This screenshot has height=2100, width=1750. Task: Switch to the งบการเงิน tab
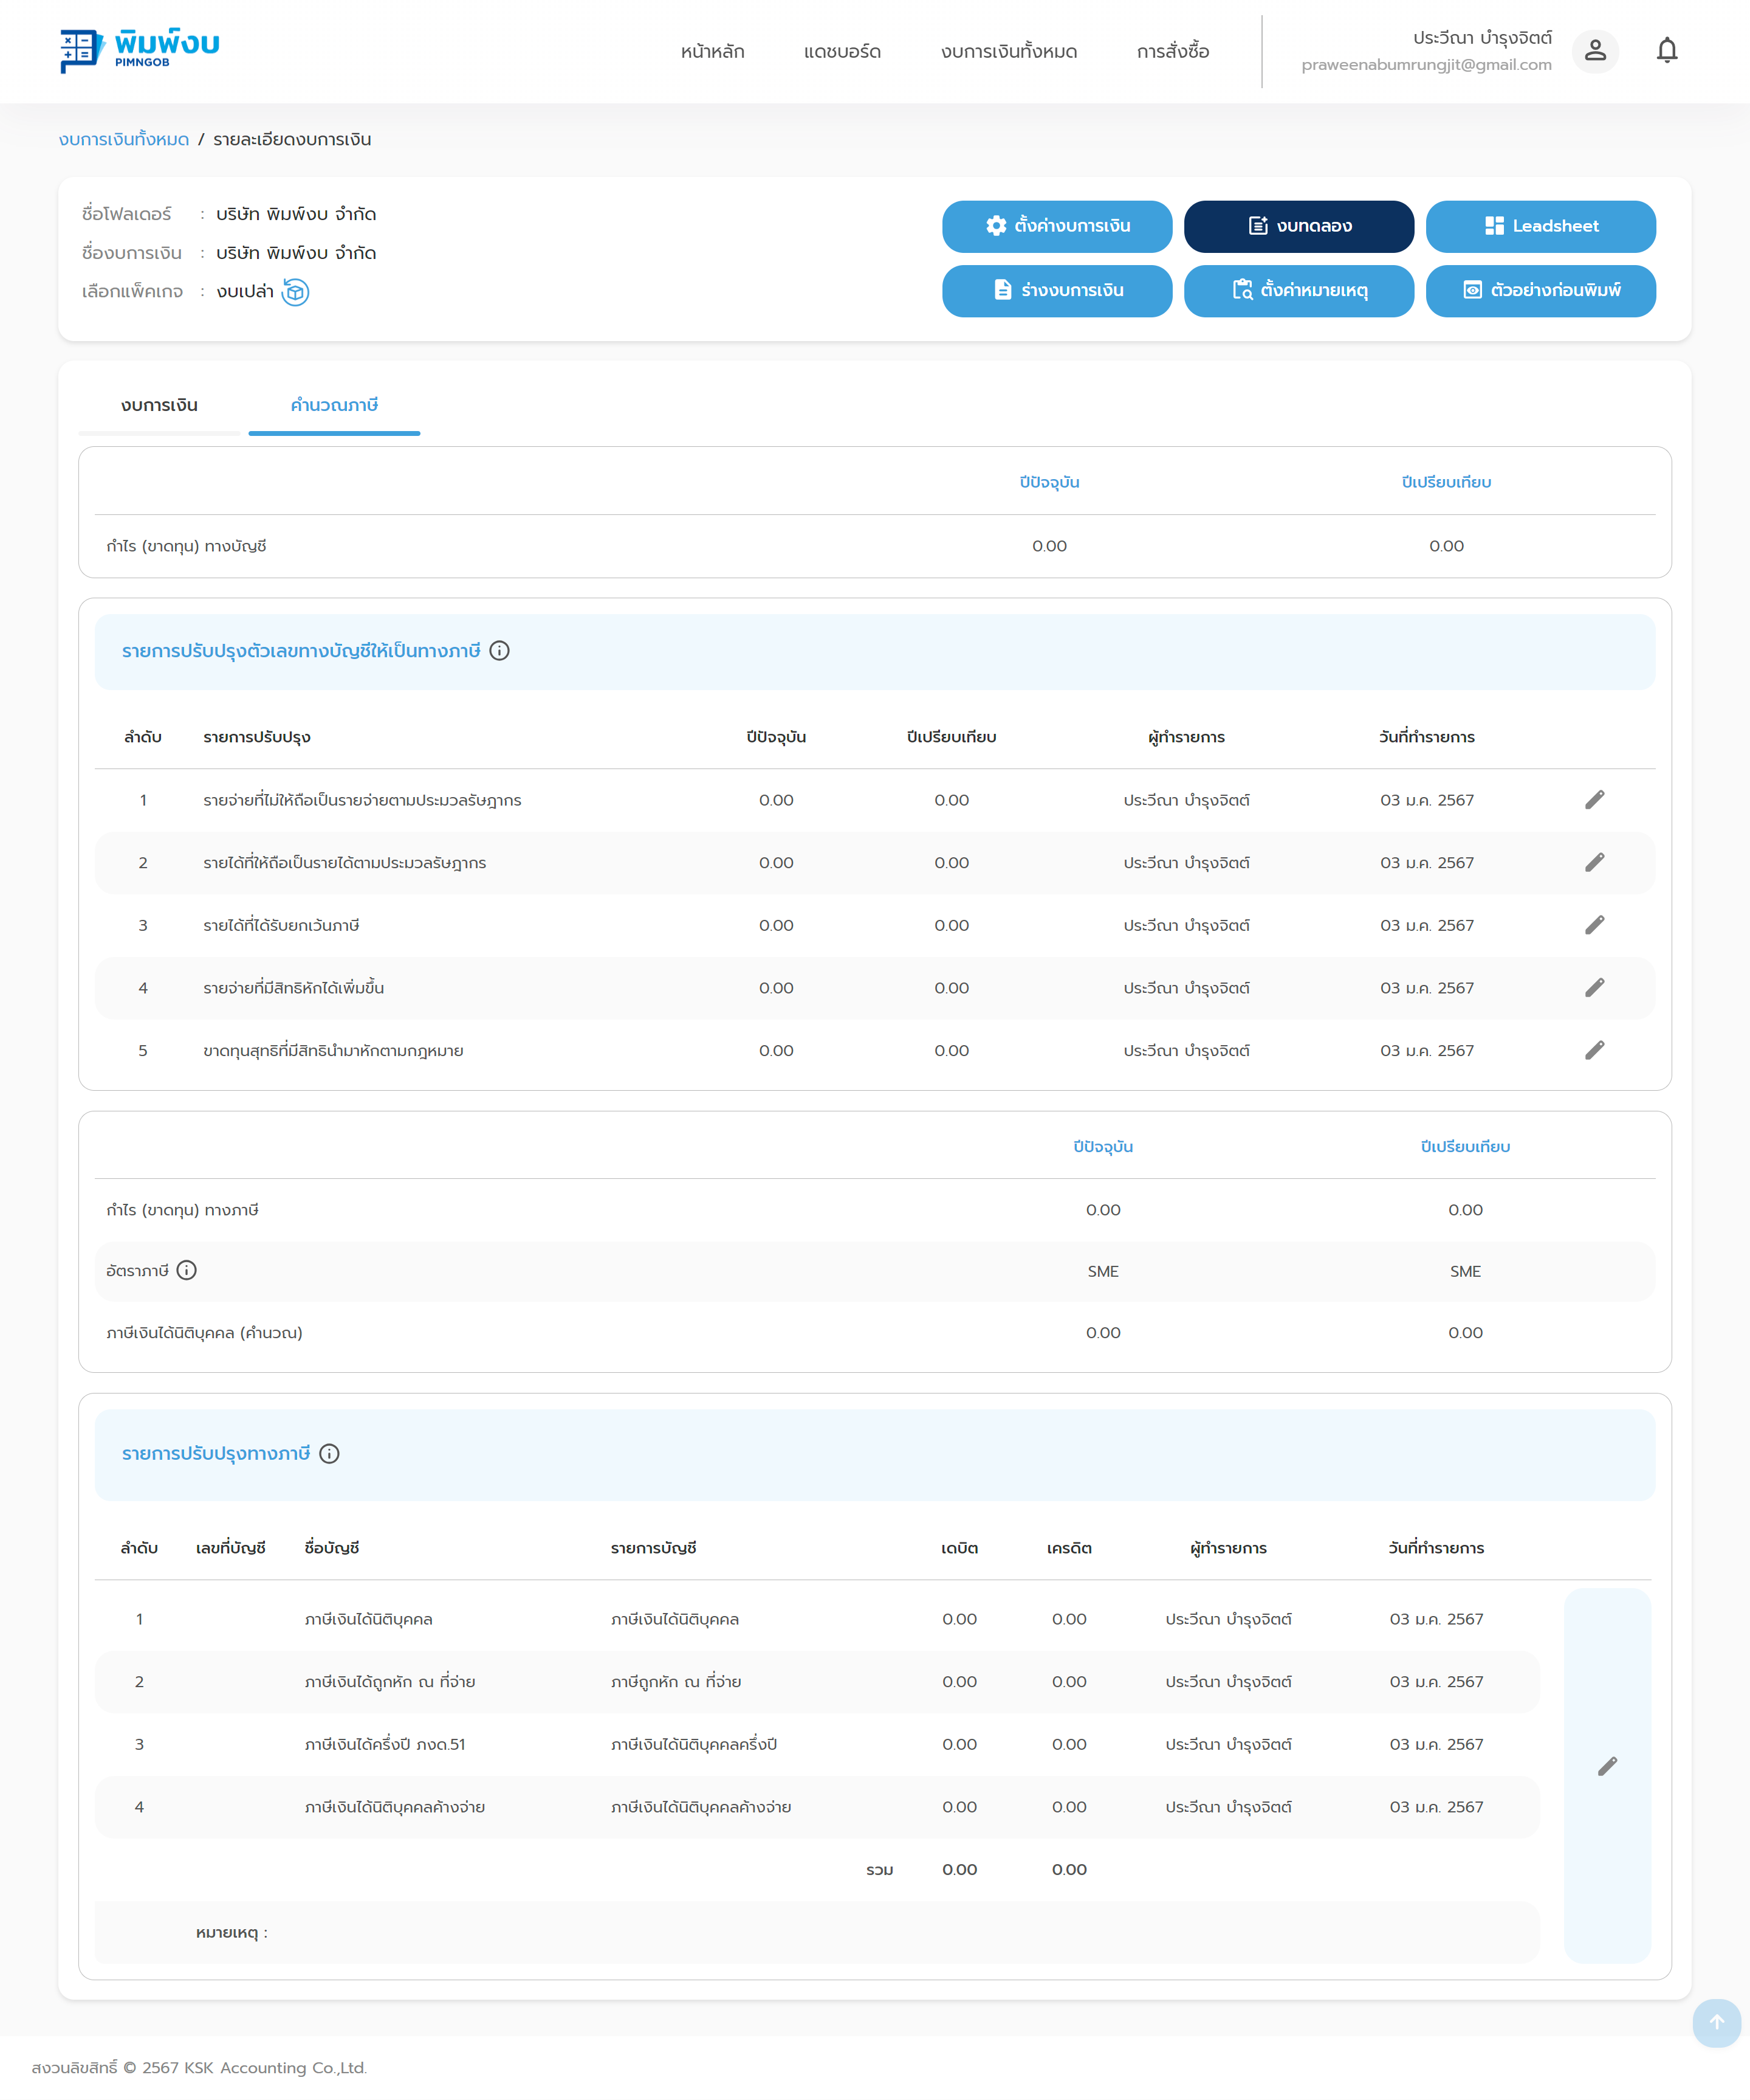159,405
